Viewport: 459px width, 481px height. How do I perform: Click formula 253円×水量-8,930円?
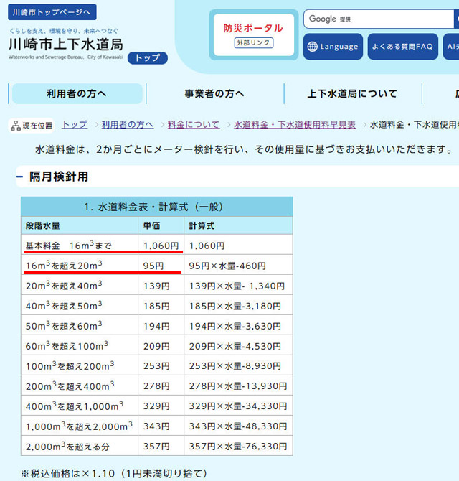pyautogui.click(x=238, y=365)
